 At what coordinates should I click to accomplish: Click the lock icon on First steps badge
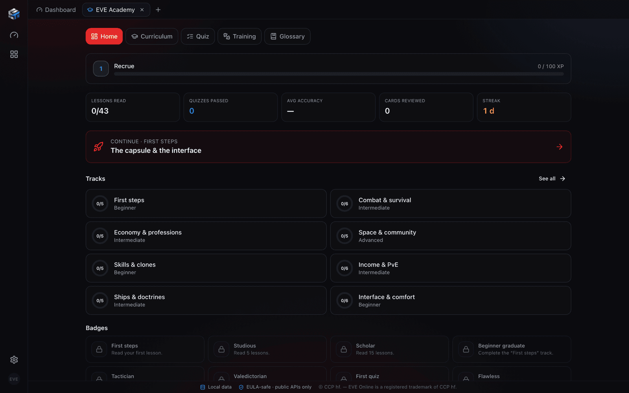pyautogui.click(x=99, y=349)
